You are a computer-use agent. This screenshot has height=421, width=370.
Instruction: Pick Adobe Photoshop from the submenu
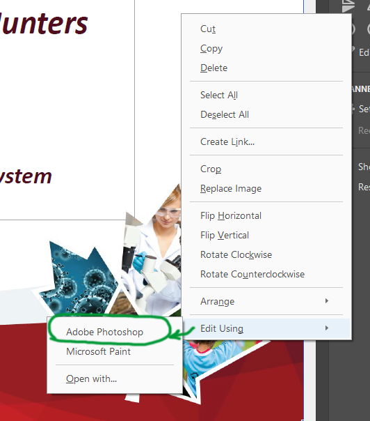(115, 332)
